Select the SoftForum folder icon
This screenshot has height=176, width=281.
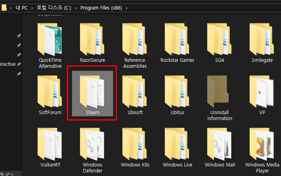point(50,92)
